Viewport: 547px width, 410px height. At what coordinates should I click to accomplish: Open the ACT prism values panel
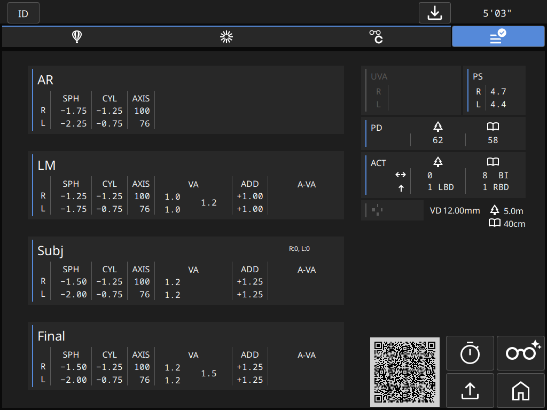coord(443,175)
